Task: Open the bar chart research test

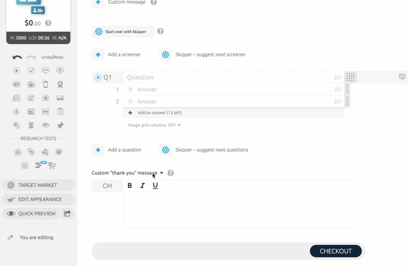Action: click(18, 152)
